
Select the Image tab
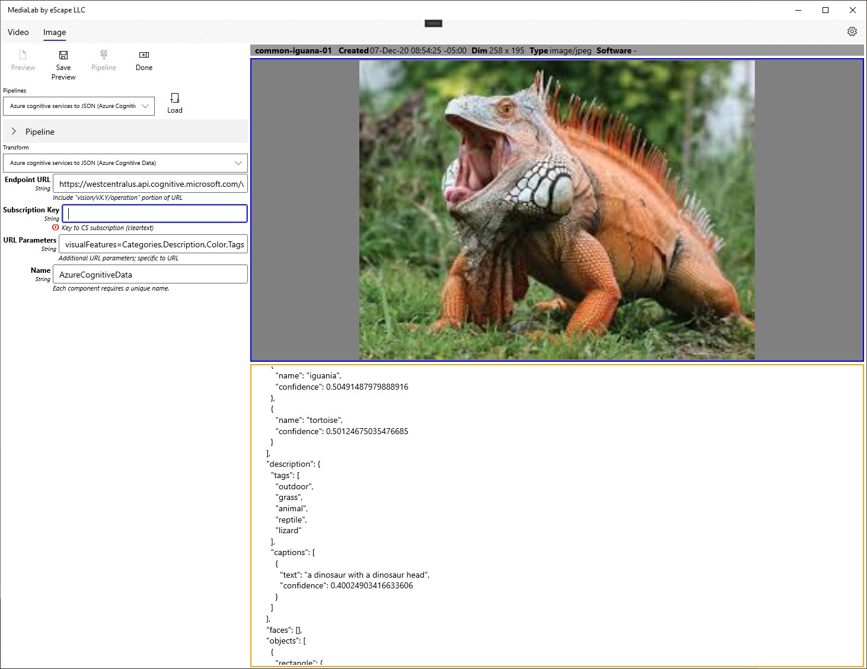[x=55, y=32]
